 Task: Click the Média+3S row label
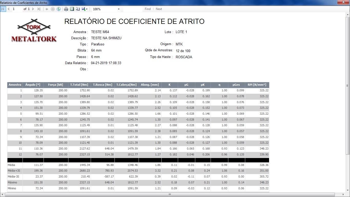click(13, 171)
